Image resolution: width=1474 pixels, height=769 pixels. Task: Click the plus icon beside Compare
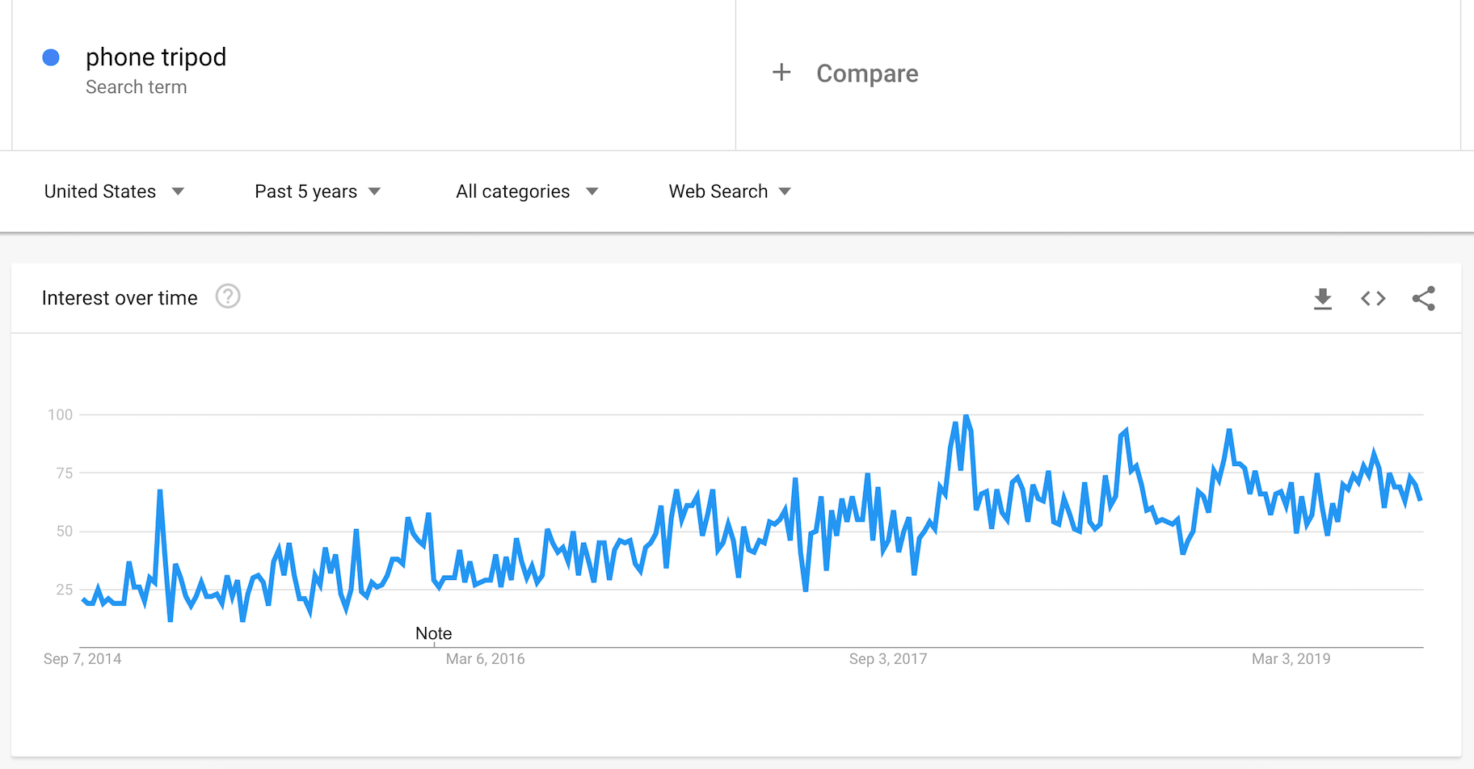(x=781, y=73)
